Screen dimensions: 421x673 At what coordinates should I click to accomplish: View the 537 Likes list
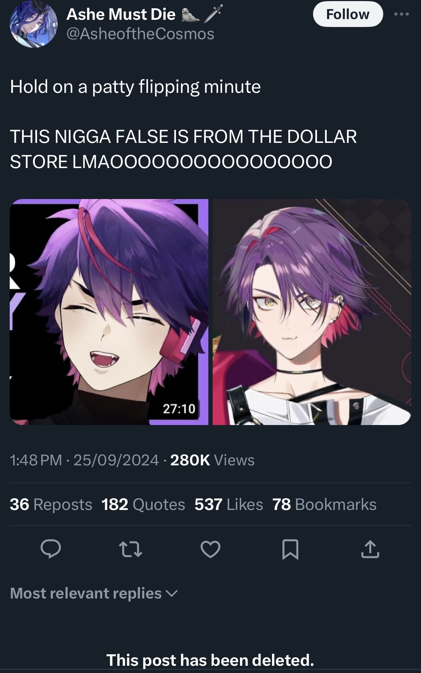[x=229, y=504]
